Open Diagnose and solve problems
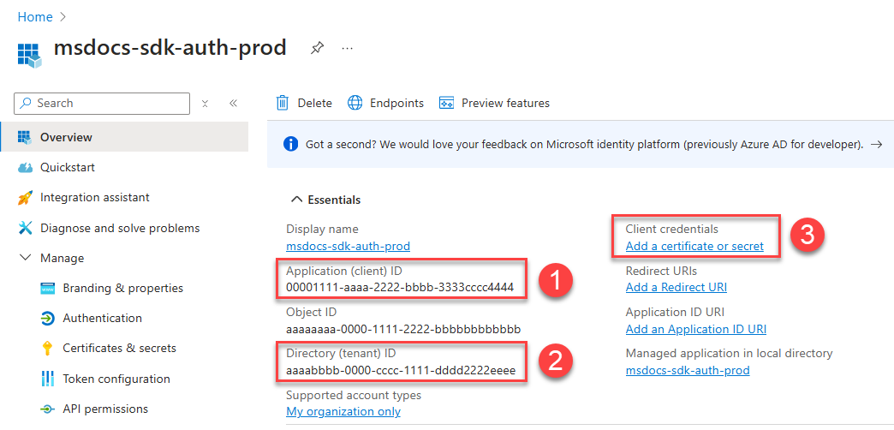The height and width of the screenshot is (430, 894). point(120,228)
